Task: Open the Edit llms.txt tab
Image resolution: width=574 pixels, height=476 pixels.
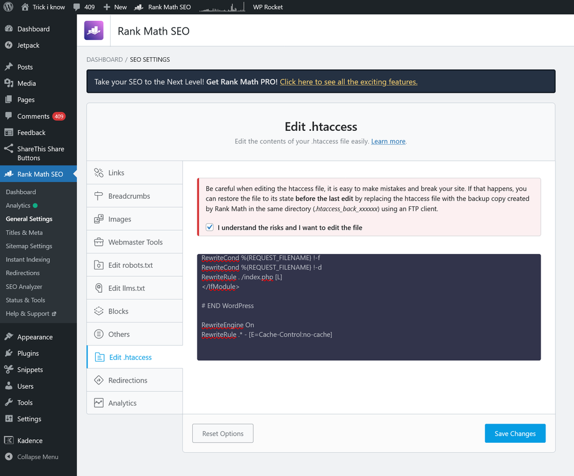Action: coord(134,288)
